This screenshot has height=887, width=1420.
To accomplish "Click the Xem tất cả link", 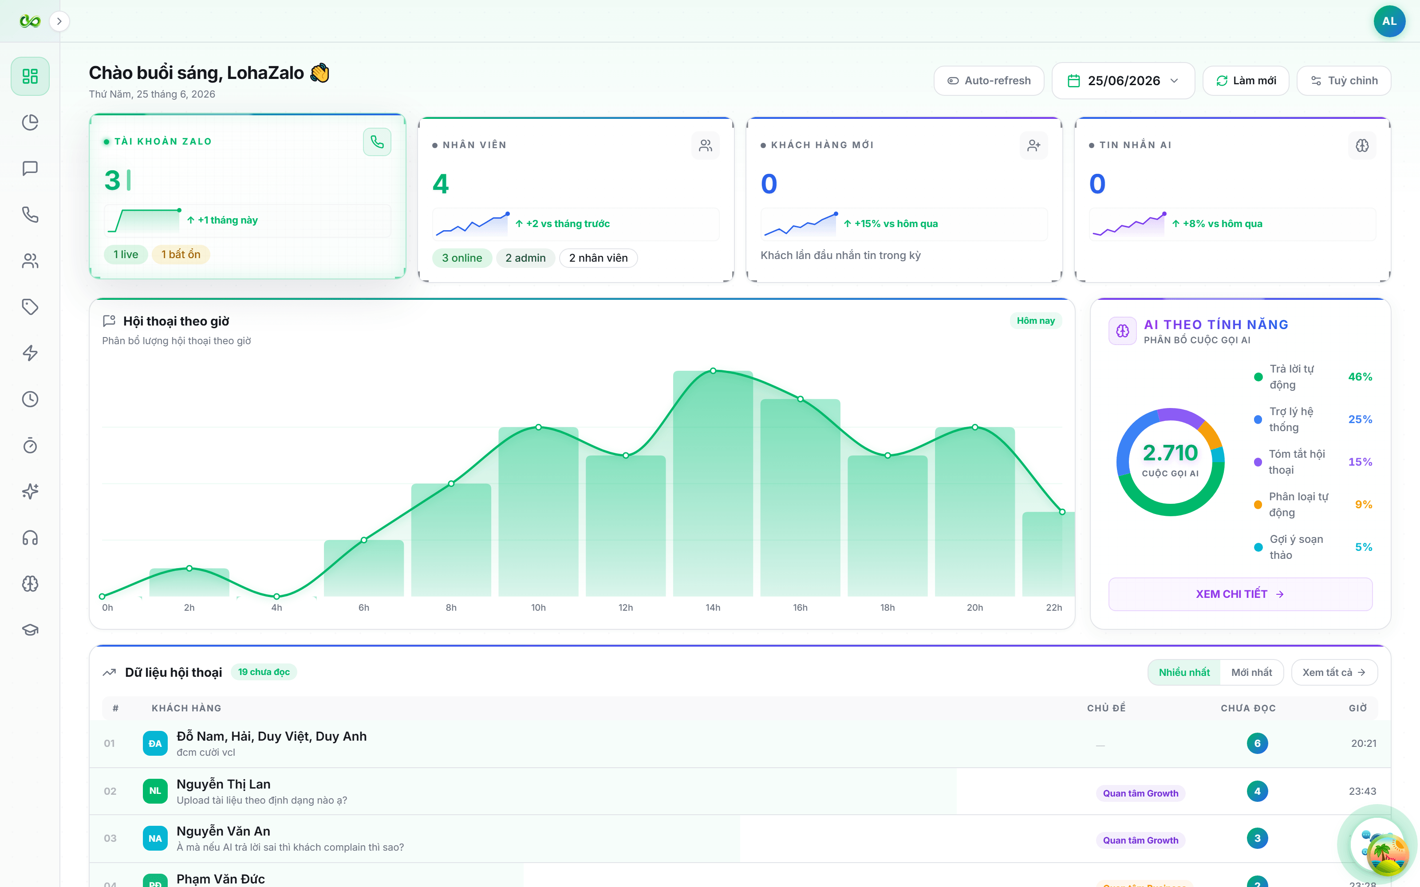I will pyautogui.click(x=1334, y=672).
